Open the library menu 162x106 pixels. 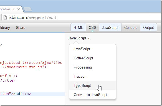pyautogui.click(x=5, y=27)
